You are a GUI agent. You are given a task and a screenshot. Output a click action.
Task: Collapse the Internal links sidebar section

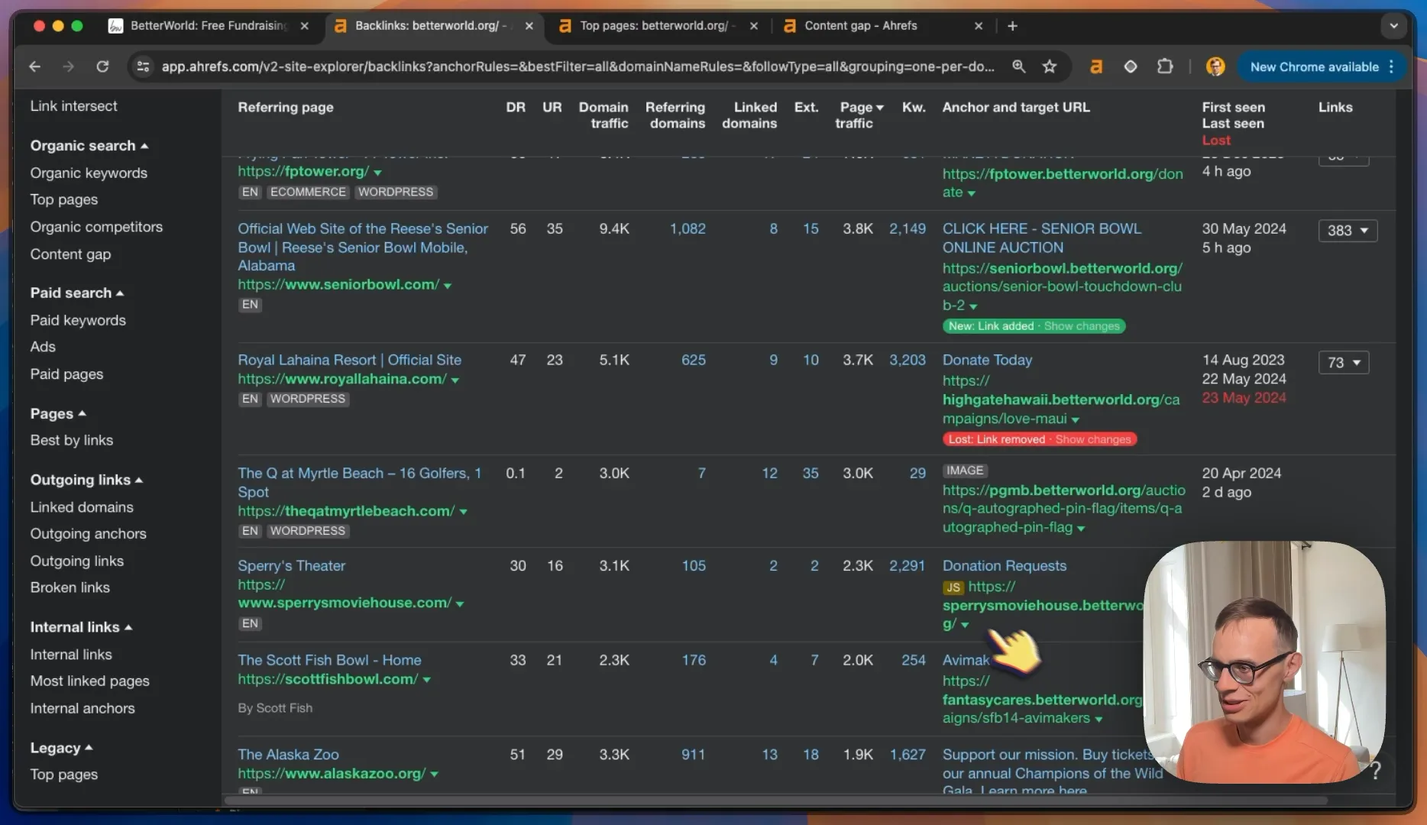(81, 627)
